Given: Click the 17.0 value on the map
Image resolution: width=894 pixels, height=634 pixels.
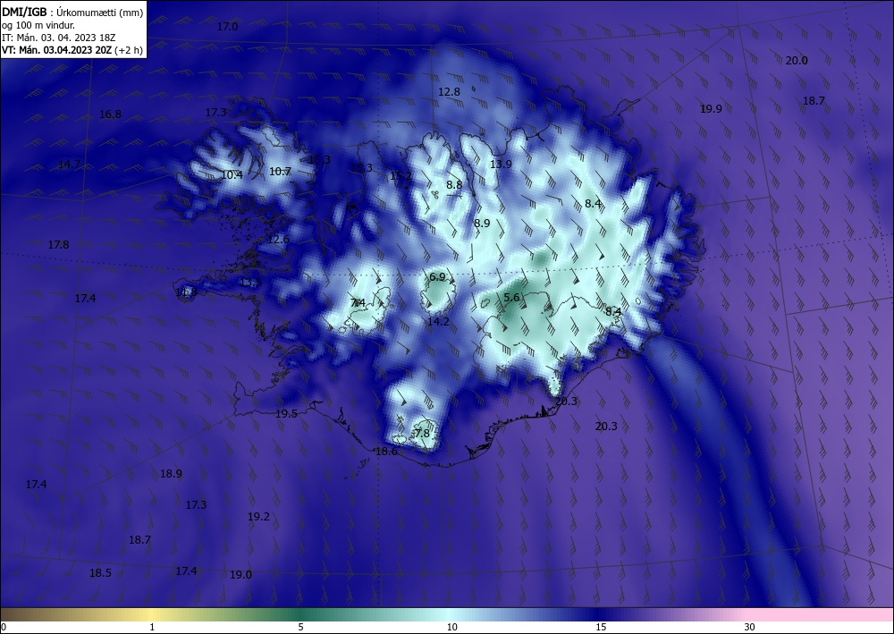Looking at the screenshot, I should tap(227, 27).
